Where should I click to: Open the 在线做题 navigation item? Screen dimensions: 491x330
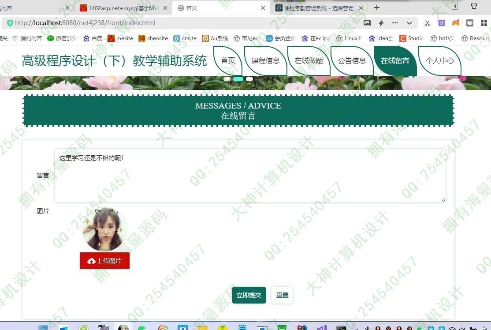pos(309,60)
